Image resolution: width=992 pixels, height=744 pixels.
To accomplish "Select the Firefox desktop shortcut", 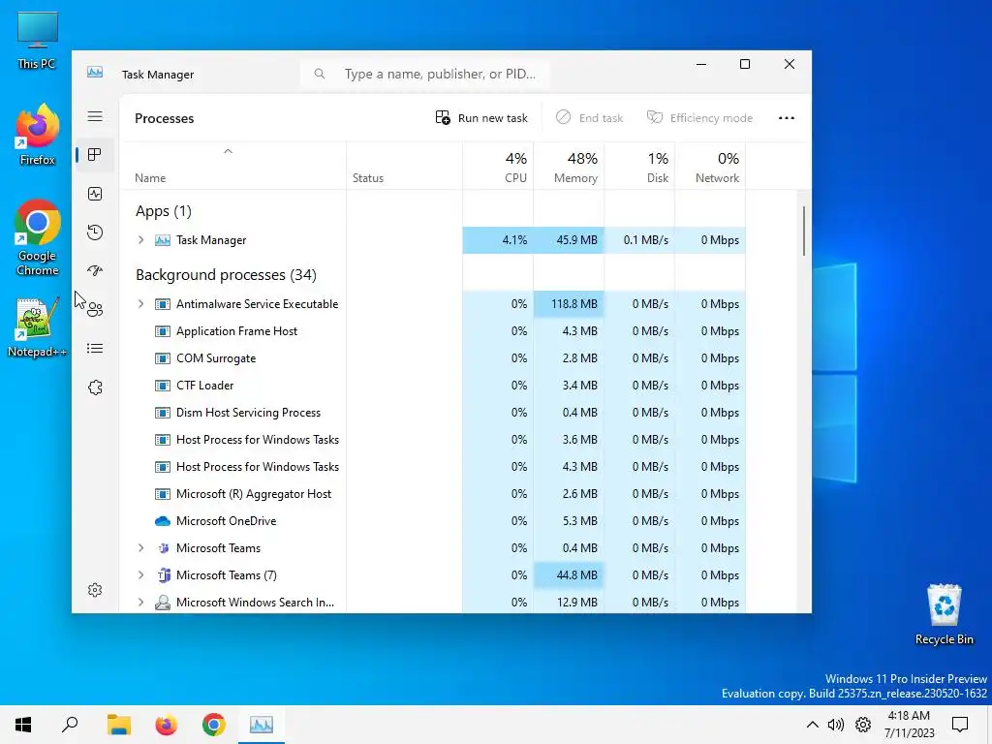I will (37, 136).
